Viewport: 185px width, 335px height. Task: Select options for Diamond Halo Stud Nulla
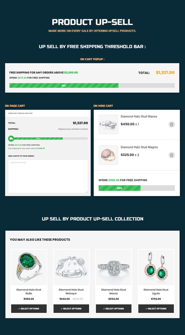(29, 309)
